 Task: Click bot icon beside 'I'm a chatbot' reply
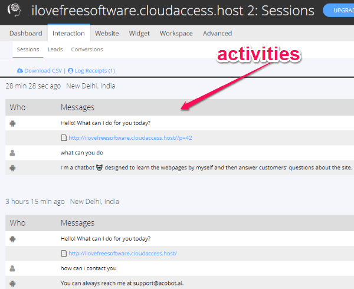point(12,168)
